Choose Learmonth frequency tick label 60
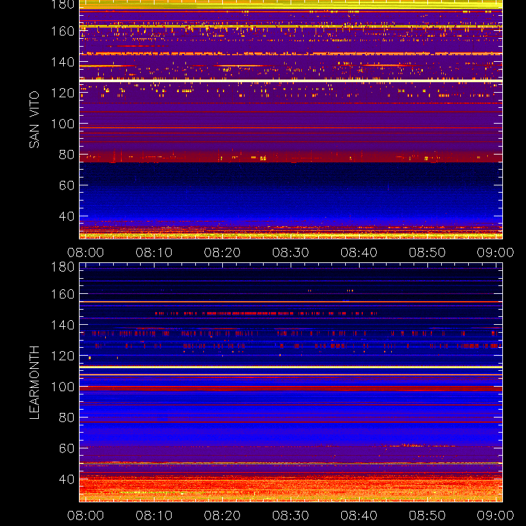Viewport: 526px width, 526px height. [x=66, y=448]
